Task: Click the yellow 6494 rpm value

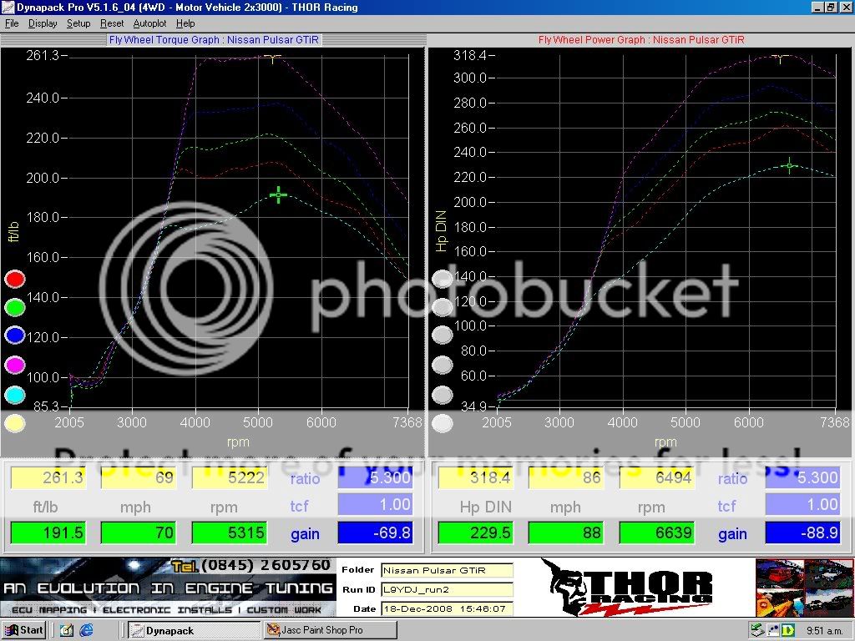Action: tap(658, 477)
